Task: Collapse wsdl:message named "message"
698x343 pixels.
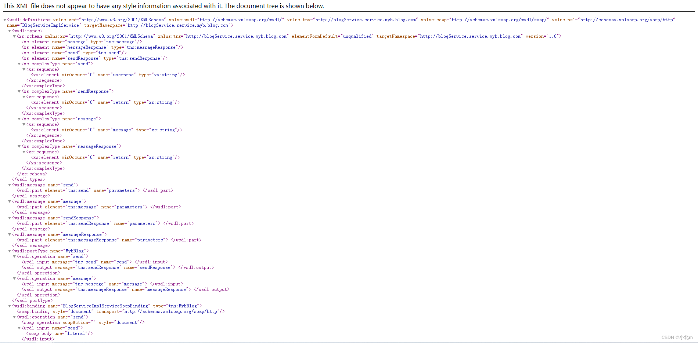Action: coord(10,201)
